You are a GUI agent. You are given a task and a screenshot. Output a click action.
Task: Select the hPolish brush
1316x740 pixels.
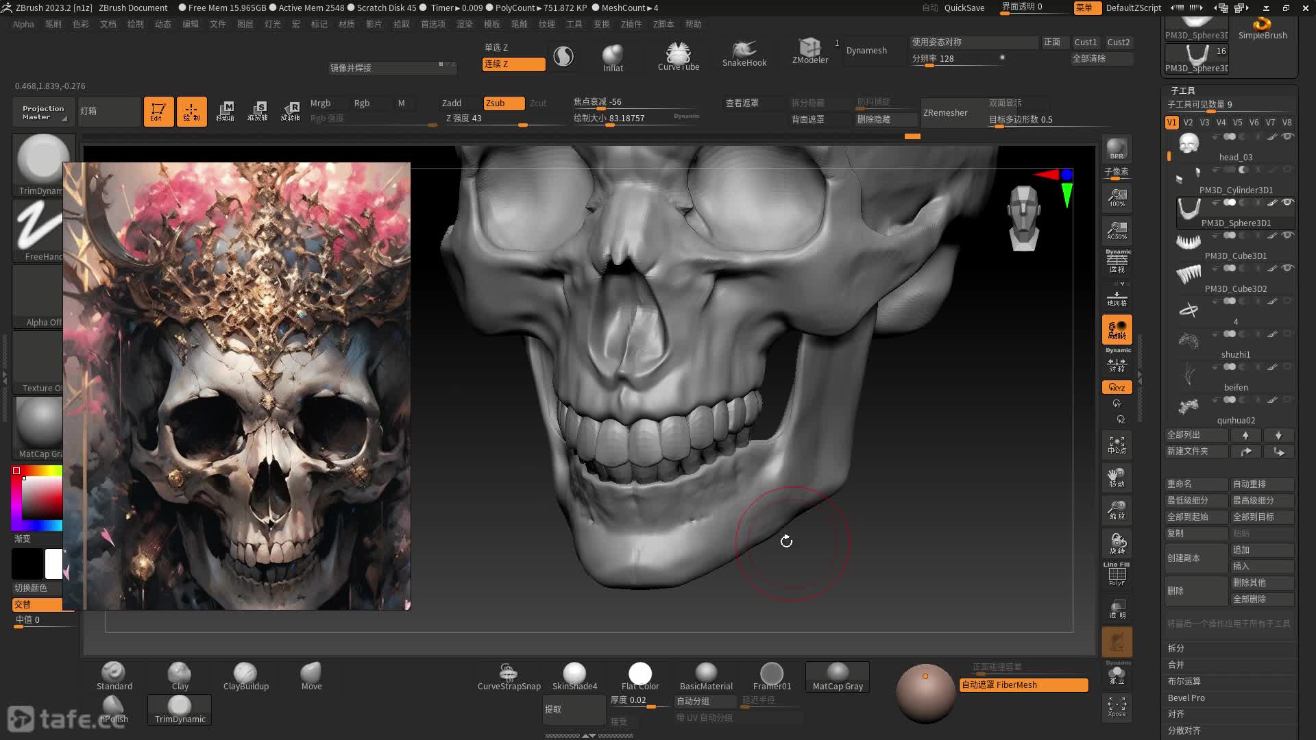point(114,709)
